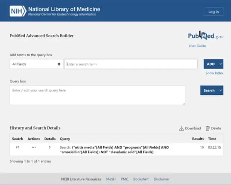Viewport: 231px width, 185px height.
Task: Open the User Guide link
Action: click(x=197, y=46)
